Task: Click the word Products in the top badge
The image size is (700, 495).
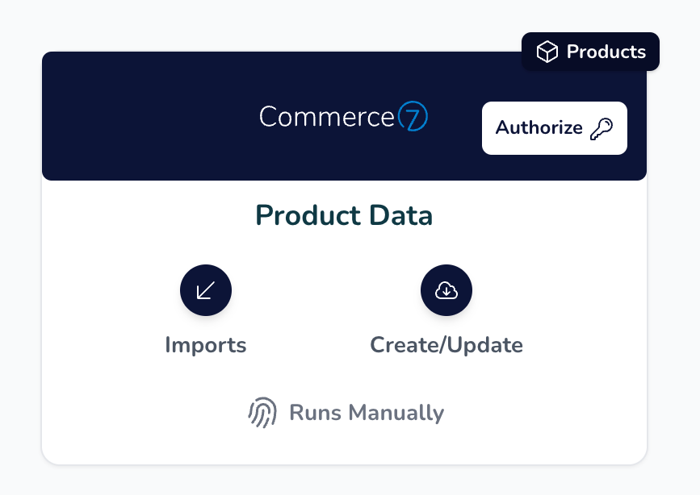Action: 606,52
